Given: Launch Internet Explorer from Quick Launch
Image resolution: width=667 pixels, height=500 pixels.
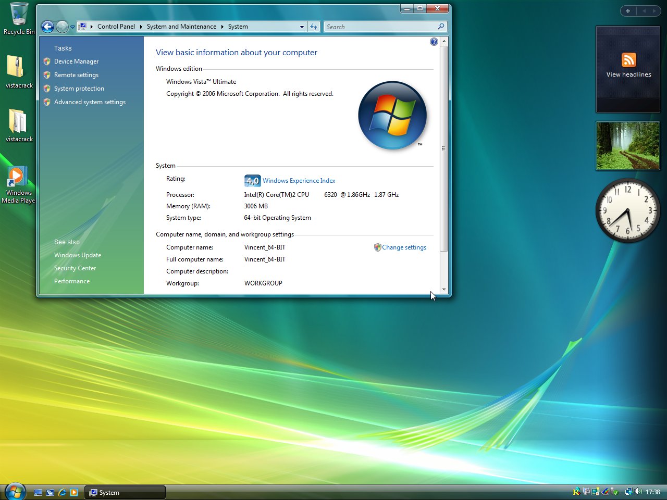Looking at the screenshot, I should pos(62,492).
